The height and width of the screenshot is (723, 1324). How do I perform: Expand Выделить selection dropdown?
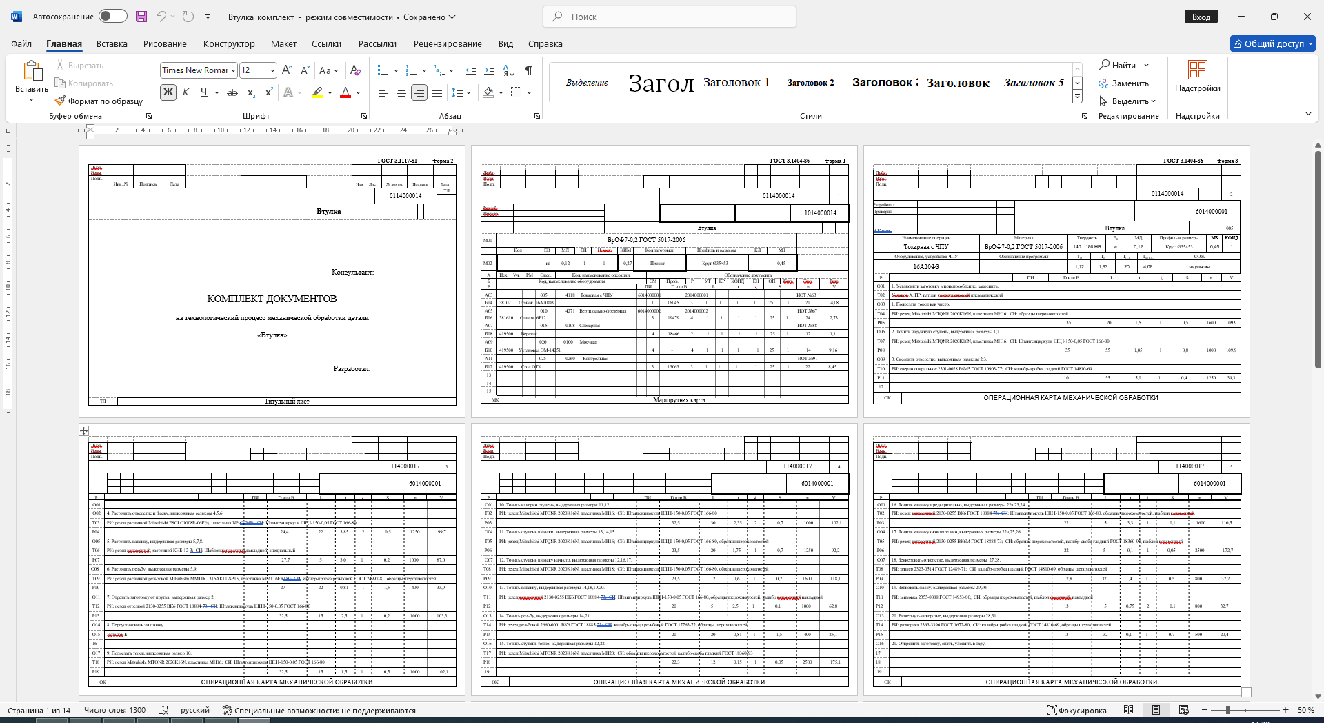1127,101
